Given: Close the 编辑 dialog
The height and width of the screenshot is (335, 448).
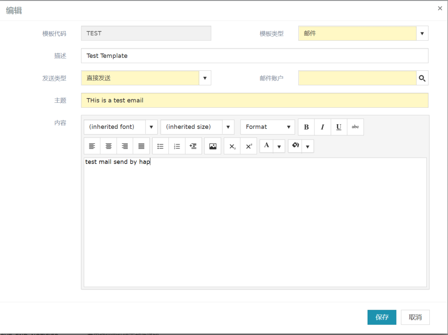Looking at the screenshot, I should coord(440,8).
